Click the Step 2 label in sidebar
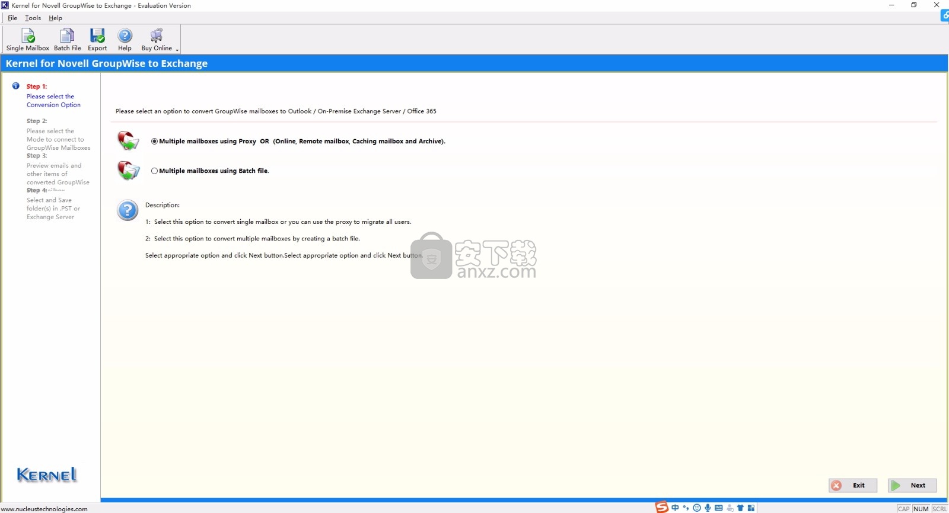Image resolution: width=949 pixels, height=513 pixels. point(37,121)
